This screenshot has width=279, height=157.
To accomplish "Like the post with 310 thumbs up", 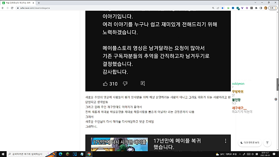I will (105, 84).
